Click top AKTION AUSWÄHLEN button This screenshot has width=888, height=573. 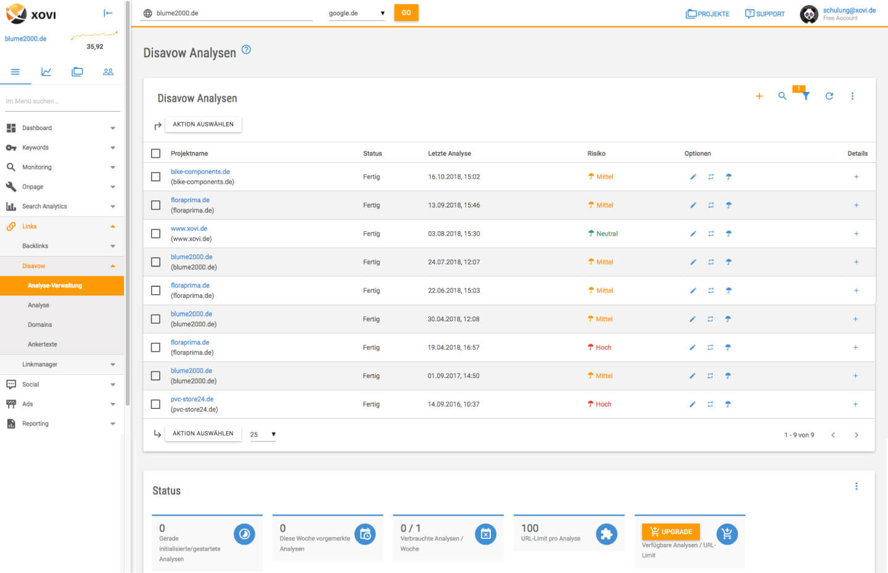click(x=203, y=125)
